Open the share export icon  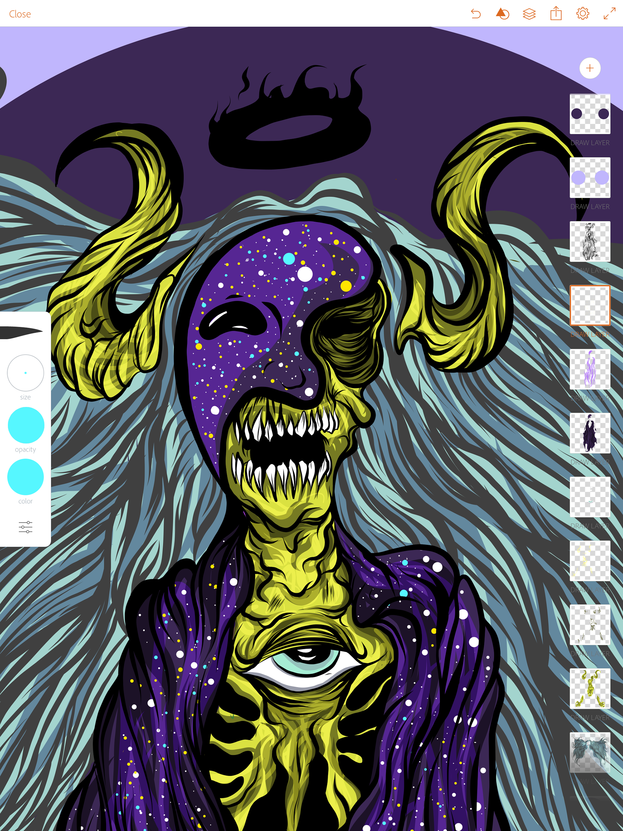click(x=556, y=14)
